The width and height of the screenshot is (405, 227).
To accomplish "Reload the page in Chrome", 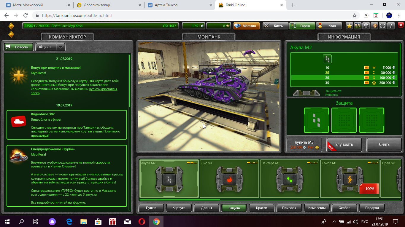I will [x=26, y=15].
